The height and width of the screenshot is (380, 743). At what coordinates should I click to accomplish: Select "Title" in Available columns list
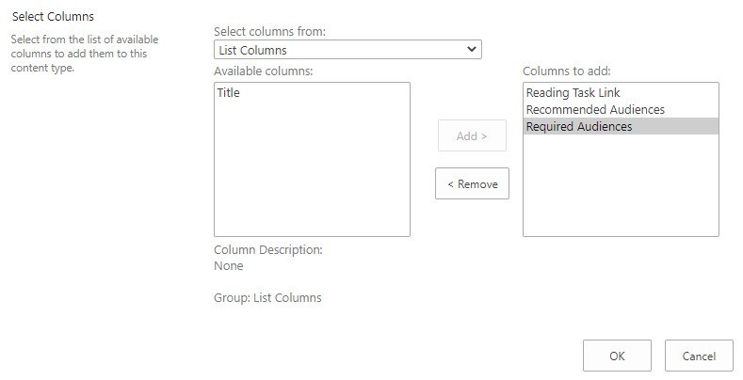point(228,93)
